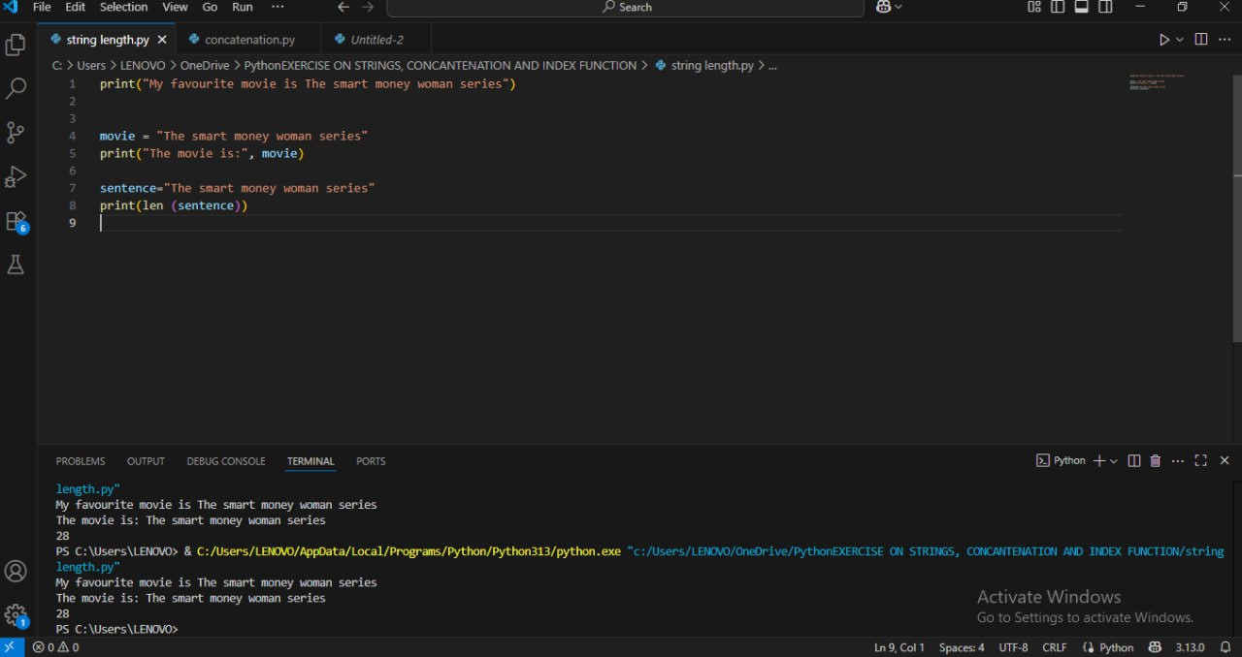This screenshot has height=657, width=1242.
Task: Open the Testing flask icon view
Action: click(16, 265)
